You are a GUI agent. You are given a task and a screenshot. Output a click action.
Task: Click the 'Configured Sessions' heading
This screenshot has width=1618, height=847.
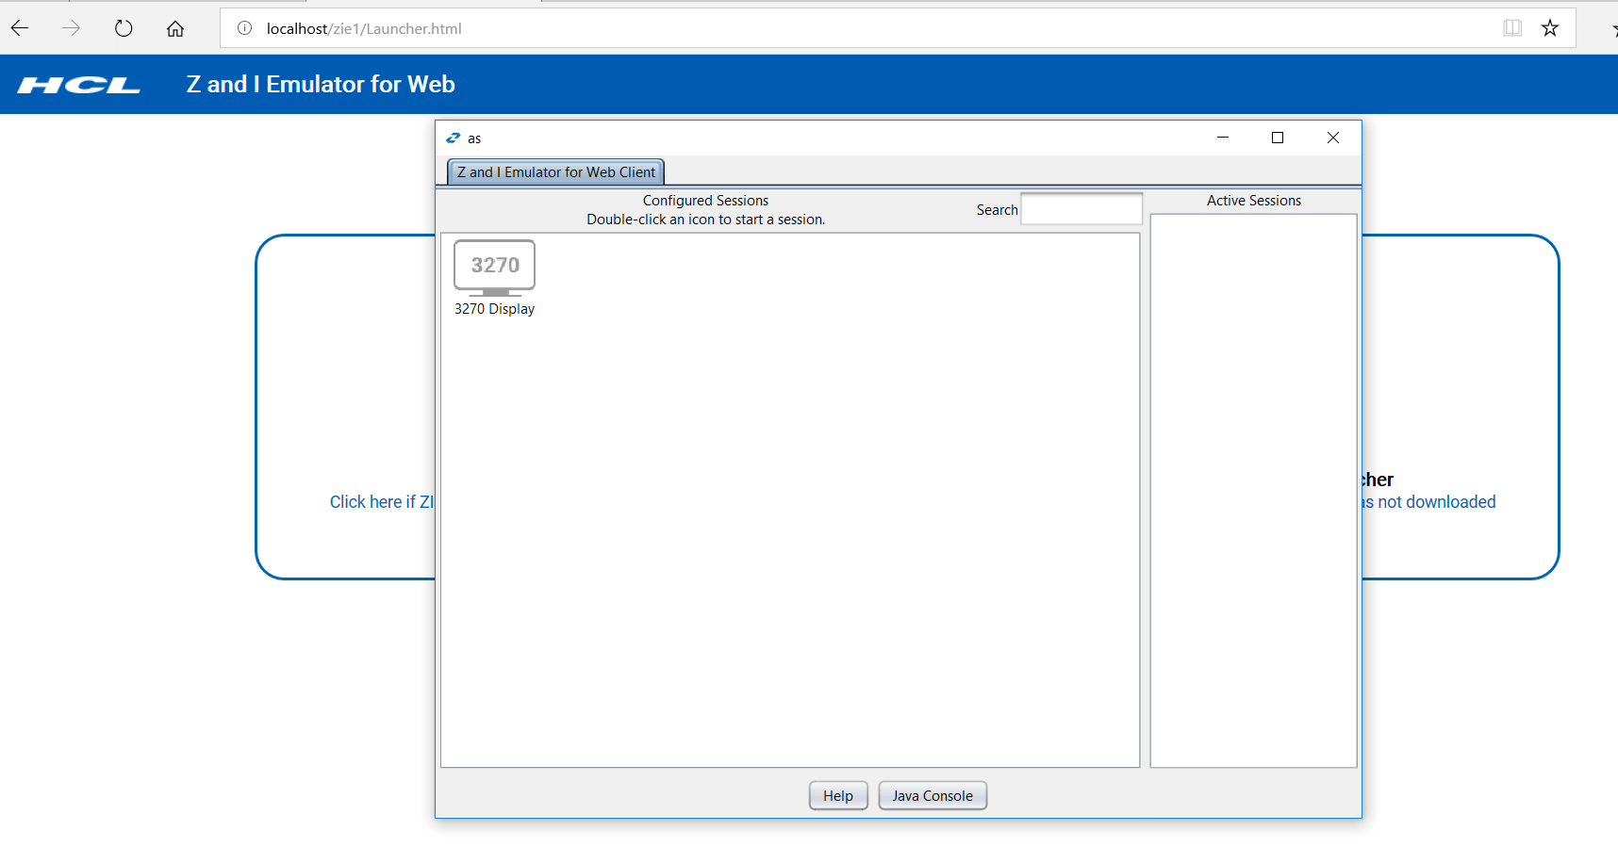pos(705,201)
